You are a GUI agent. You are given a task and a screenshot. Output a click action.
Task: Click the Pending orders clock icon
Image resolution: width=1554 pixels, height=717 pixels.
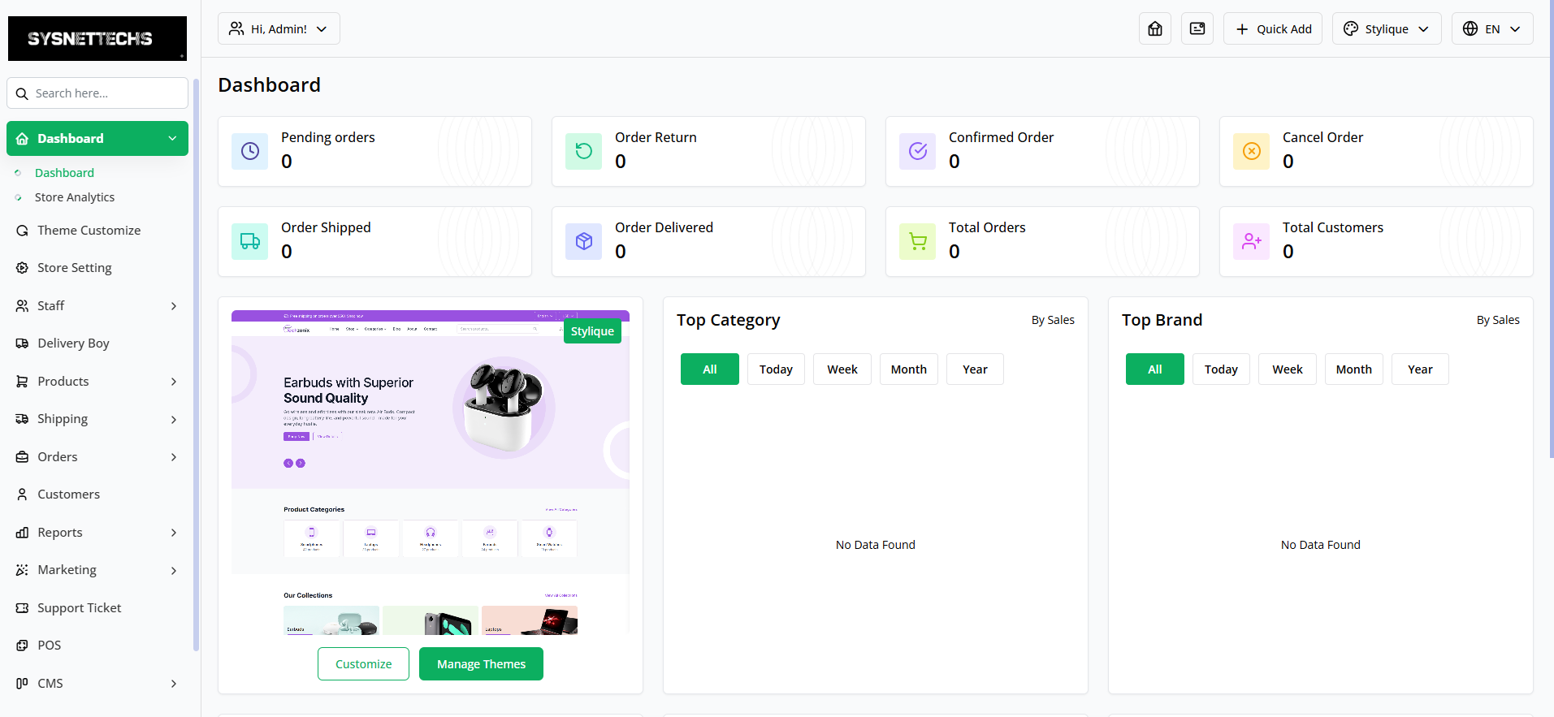click(x=250, y=152)
